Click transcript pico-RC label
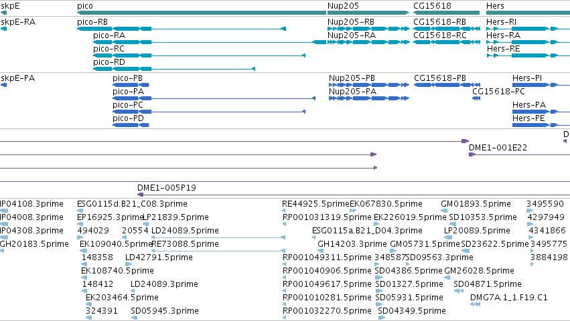Viewport: 570px width, 321px height. [109, 49]
